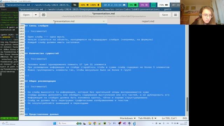The image size is (224, 126).
Task: Click the keyboard layout indicator in top bar
Action: (x=153, y=5)
